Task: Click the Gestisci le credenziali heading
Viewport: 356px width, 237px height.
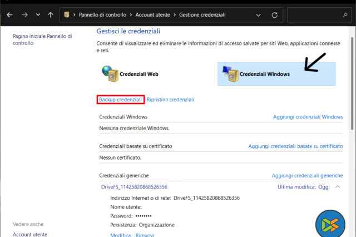Action: tap(128, 31)
